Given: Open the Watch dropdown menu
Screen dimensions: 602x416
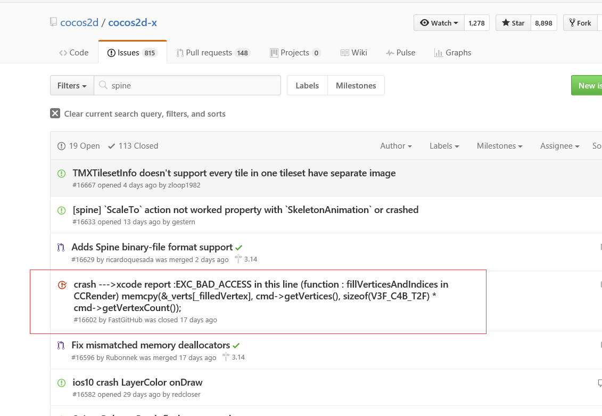Looking at the screenshot, I should [439, 23].
